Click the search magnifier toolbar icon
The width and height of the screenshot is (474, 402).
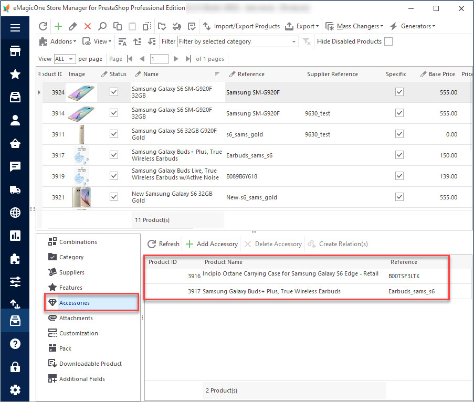(102, 26)
